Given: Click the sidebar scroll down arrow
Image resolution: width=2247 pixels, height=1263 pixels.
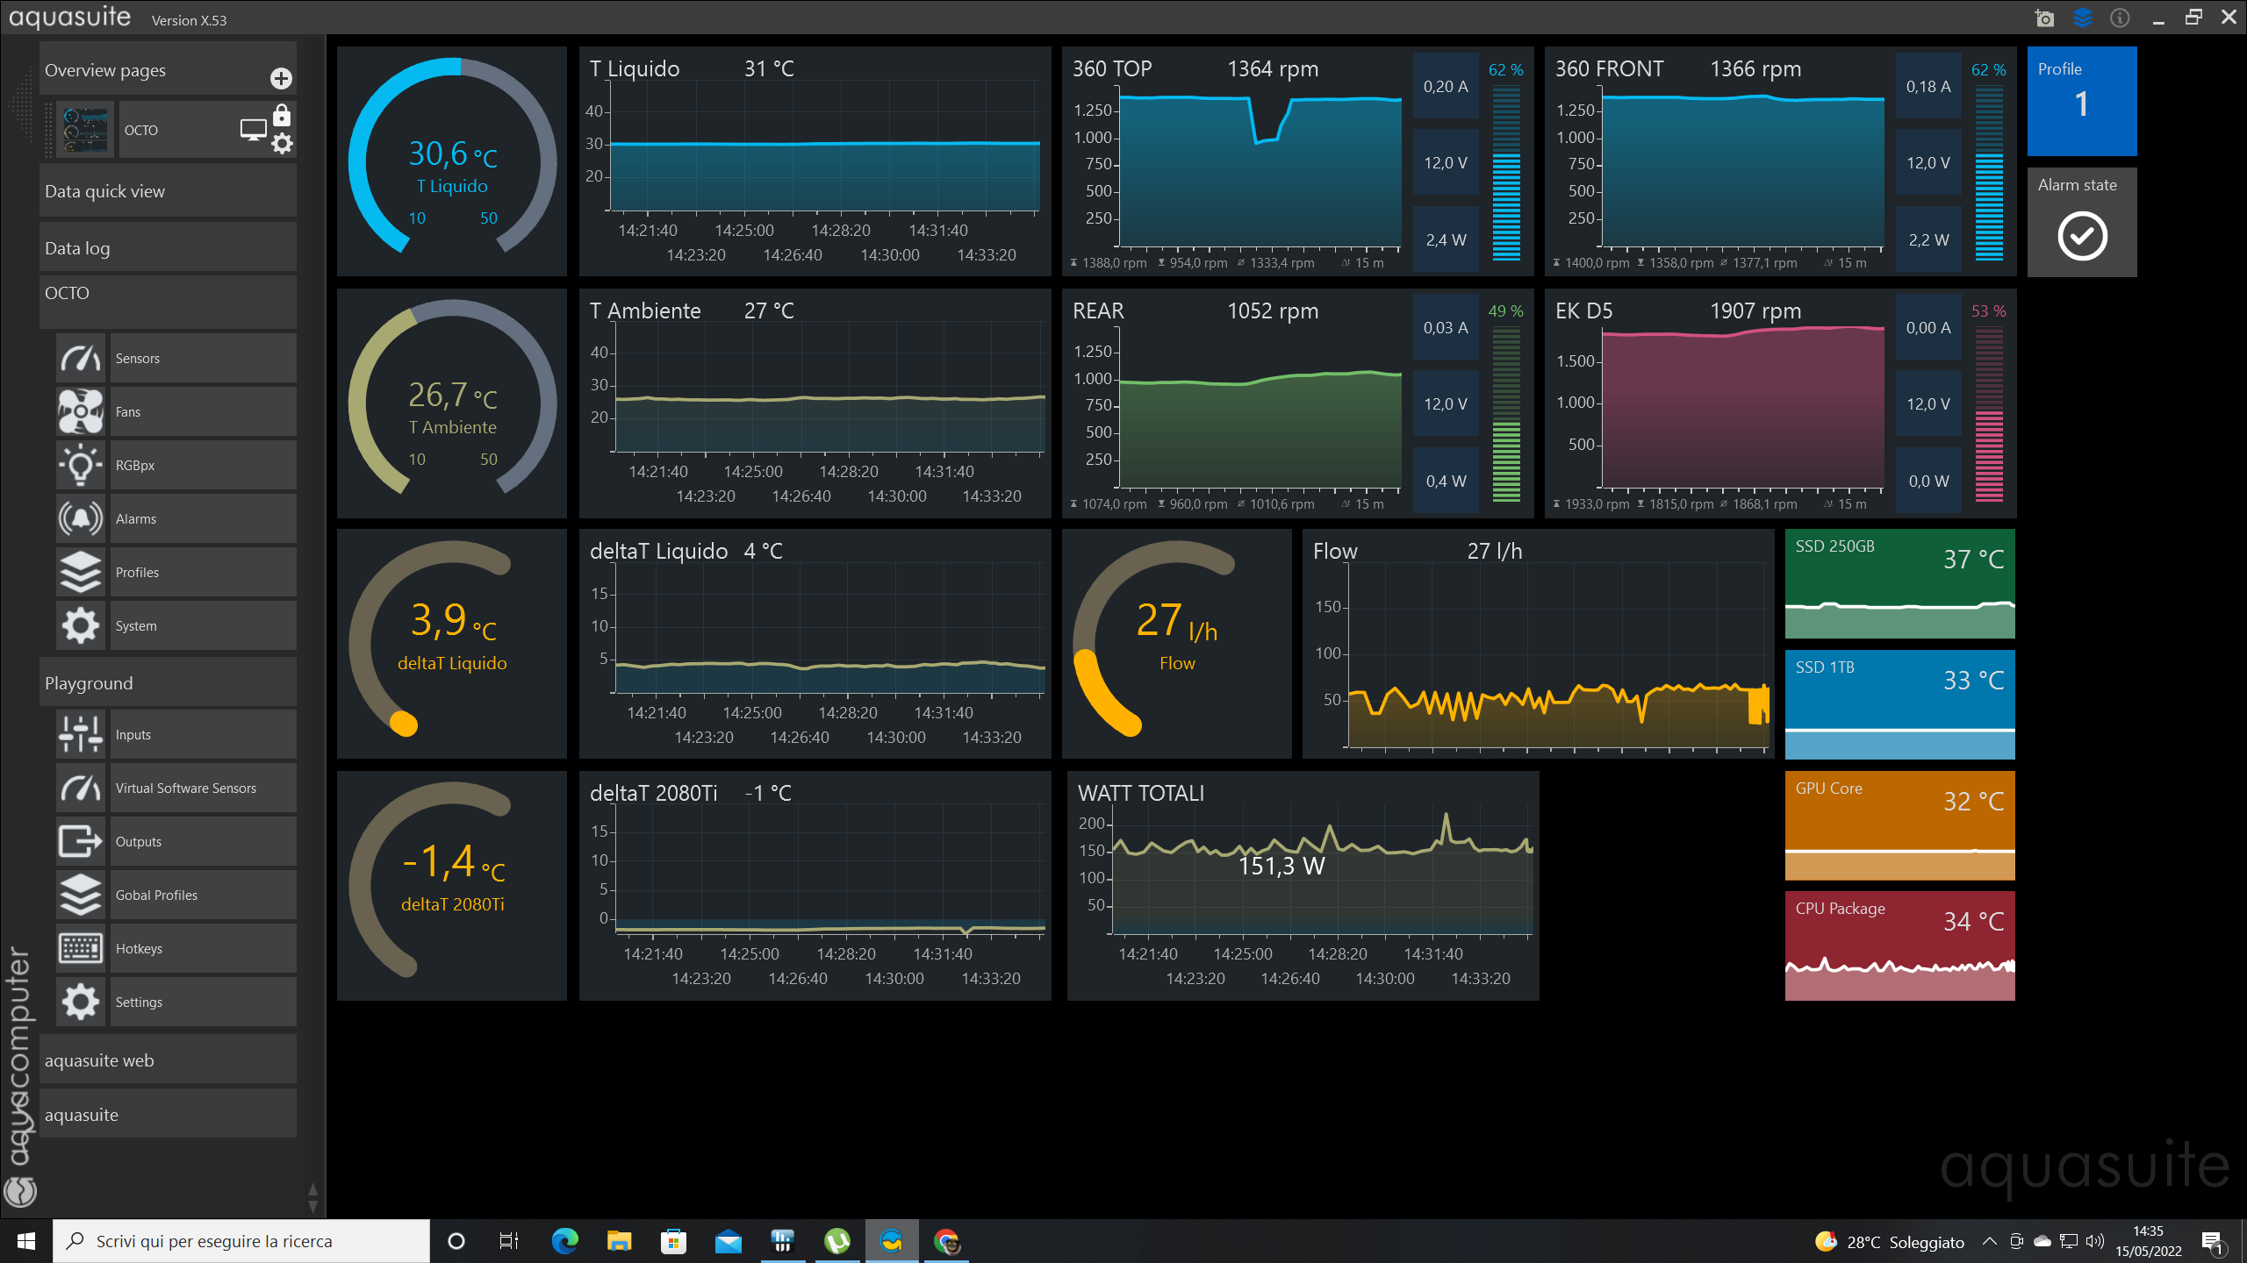Looking at the screenshot, I should (312, 1207).
